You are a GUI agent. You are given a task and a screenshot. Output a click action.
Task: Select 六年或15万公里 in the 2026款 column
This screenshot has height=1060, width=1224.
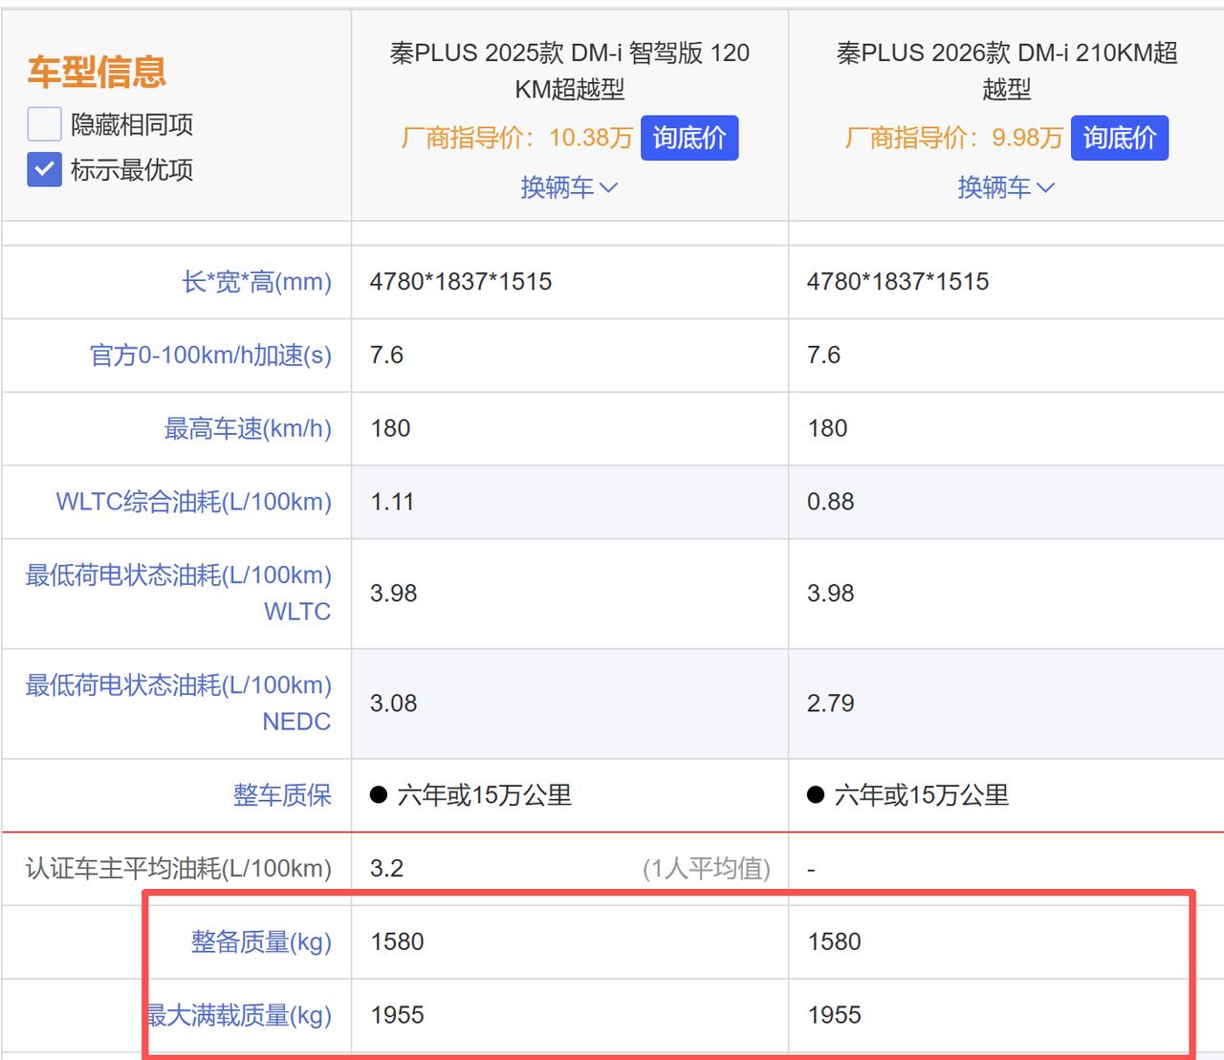[x=921, y=795]
